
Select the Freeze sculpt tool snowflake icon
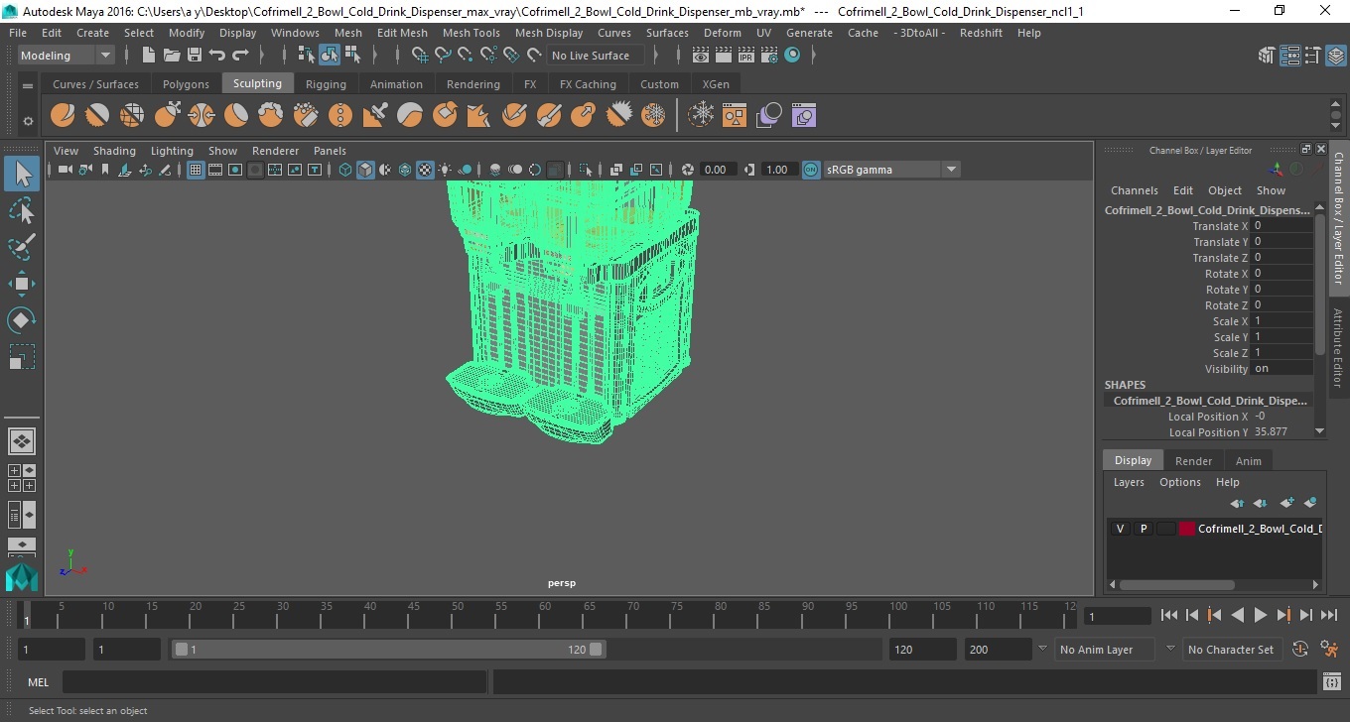coord(653,116)
